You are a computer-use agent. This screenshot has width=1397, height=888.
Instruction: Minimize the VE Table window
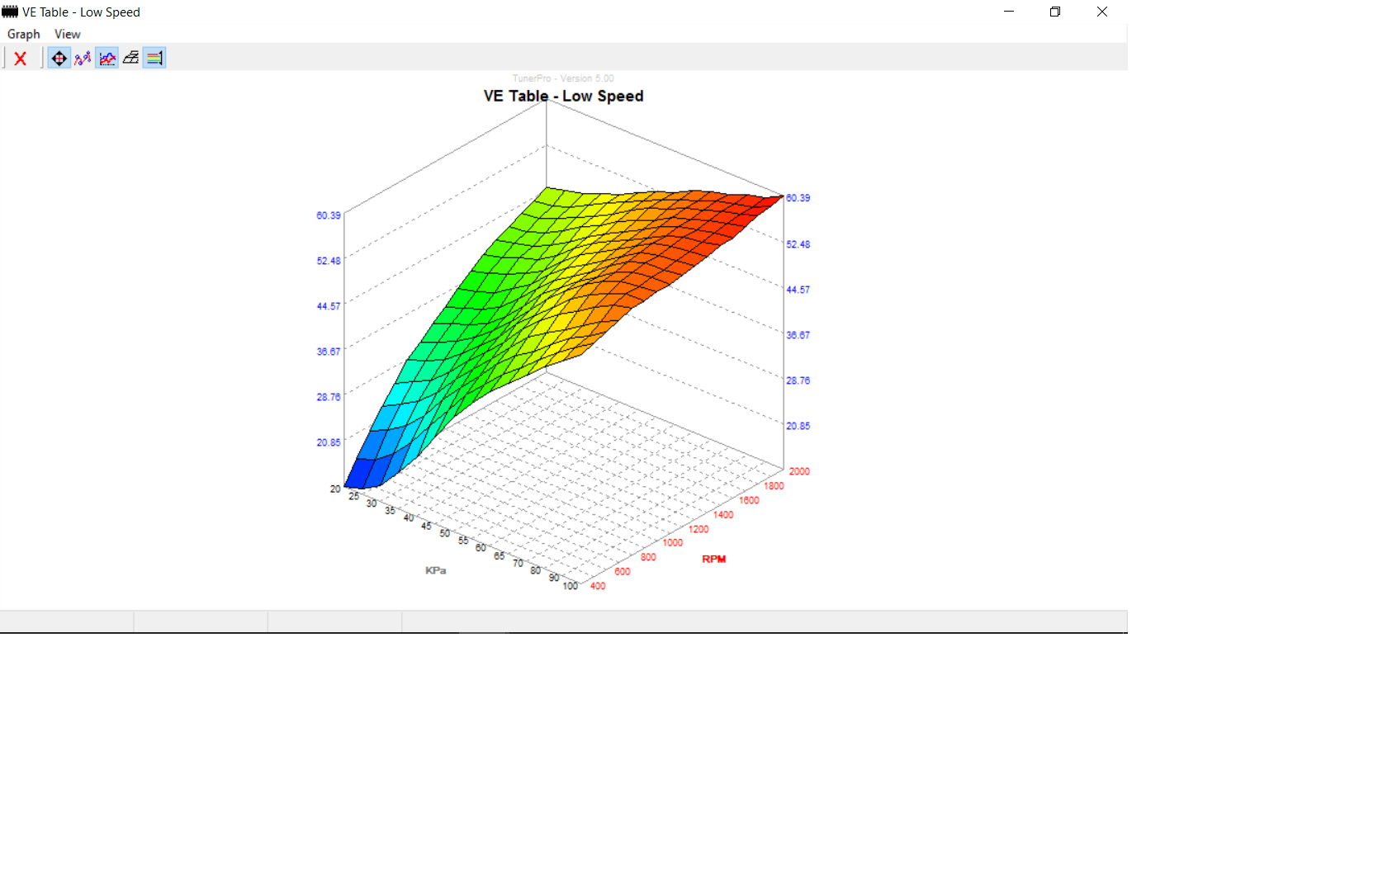coord(1008,12)
